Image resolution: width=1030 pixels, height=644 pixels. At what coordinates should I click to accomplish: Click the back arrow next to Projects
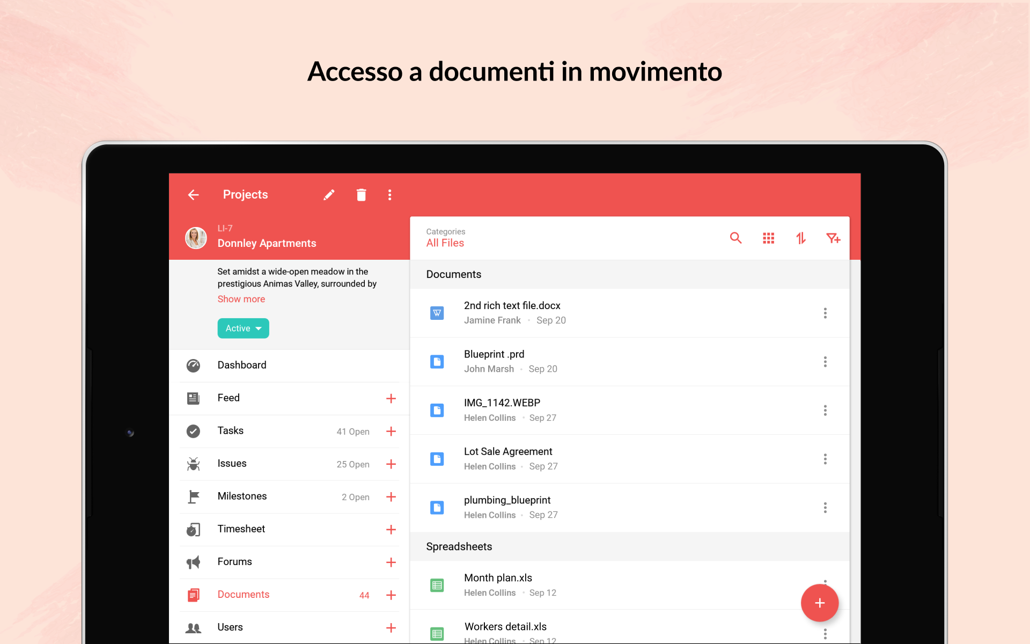(x=193, y=195)
